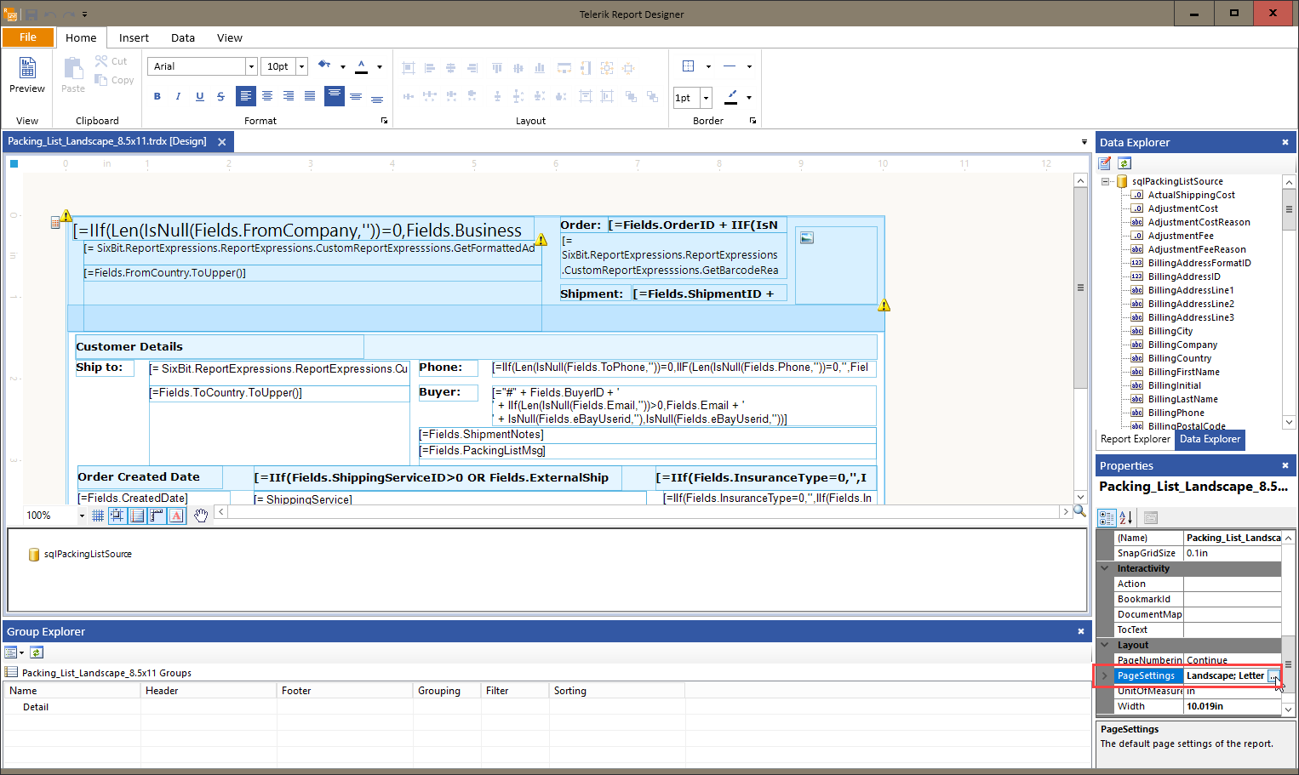Open the font color picker dropdown
The width and height of the screenshot is (1299, 775).
379,66
